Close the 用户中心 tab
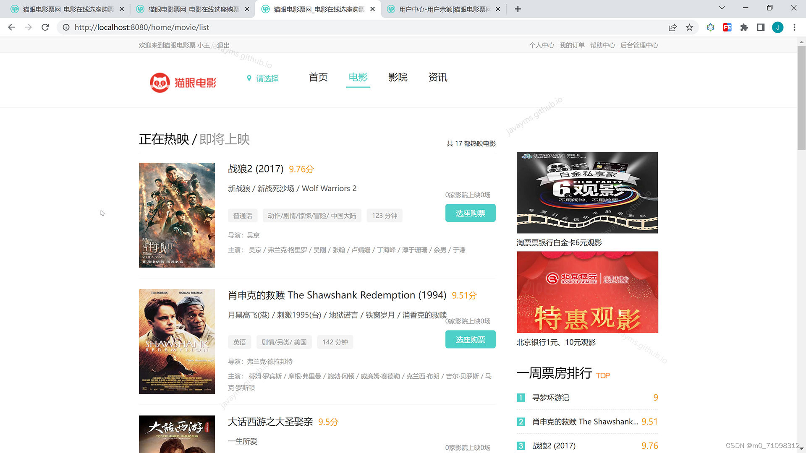This screenshot has height=453, width=806. coord(498,9)
